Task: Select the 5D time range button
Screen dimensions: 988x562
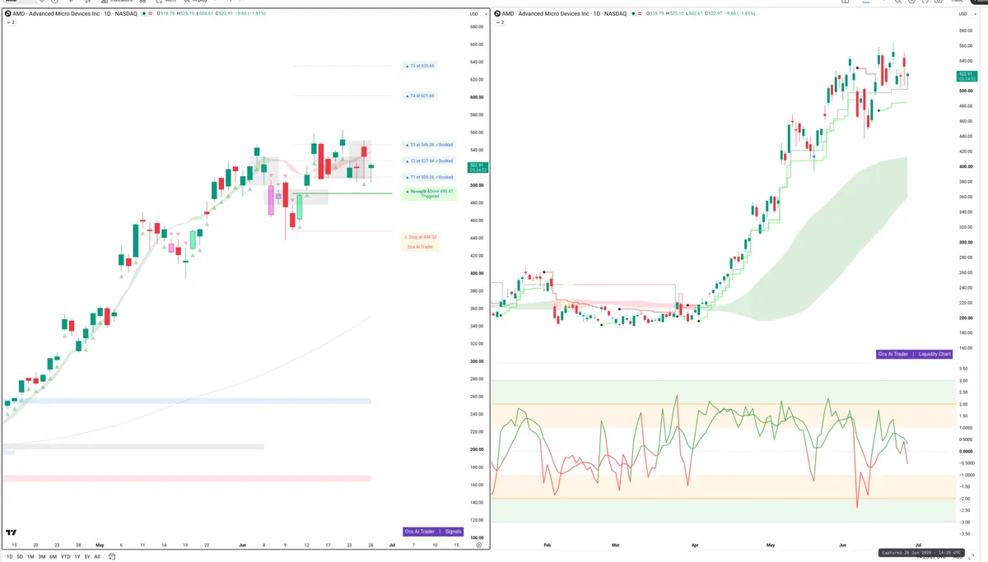Action: (x=20, y=556)
